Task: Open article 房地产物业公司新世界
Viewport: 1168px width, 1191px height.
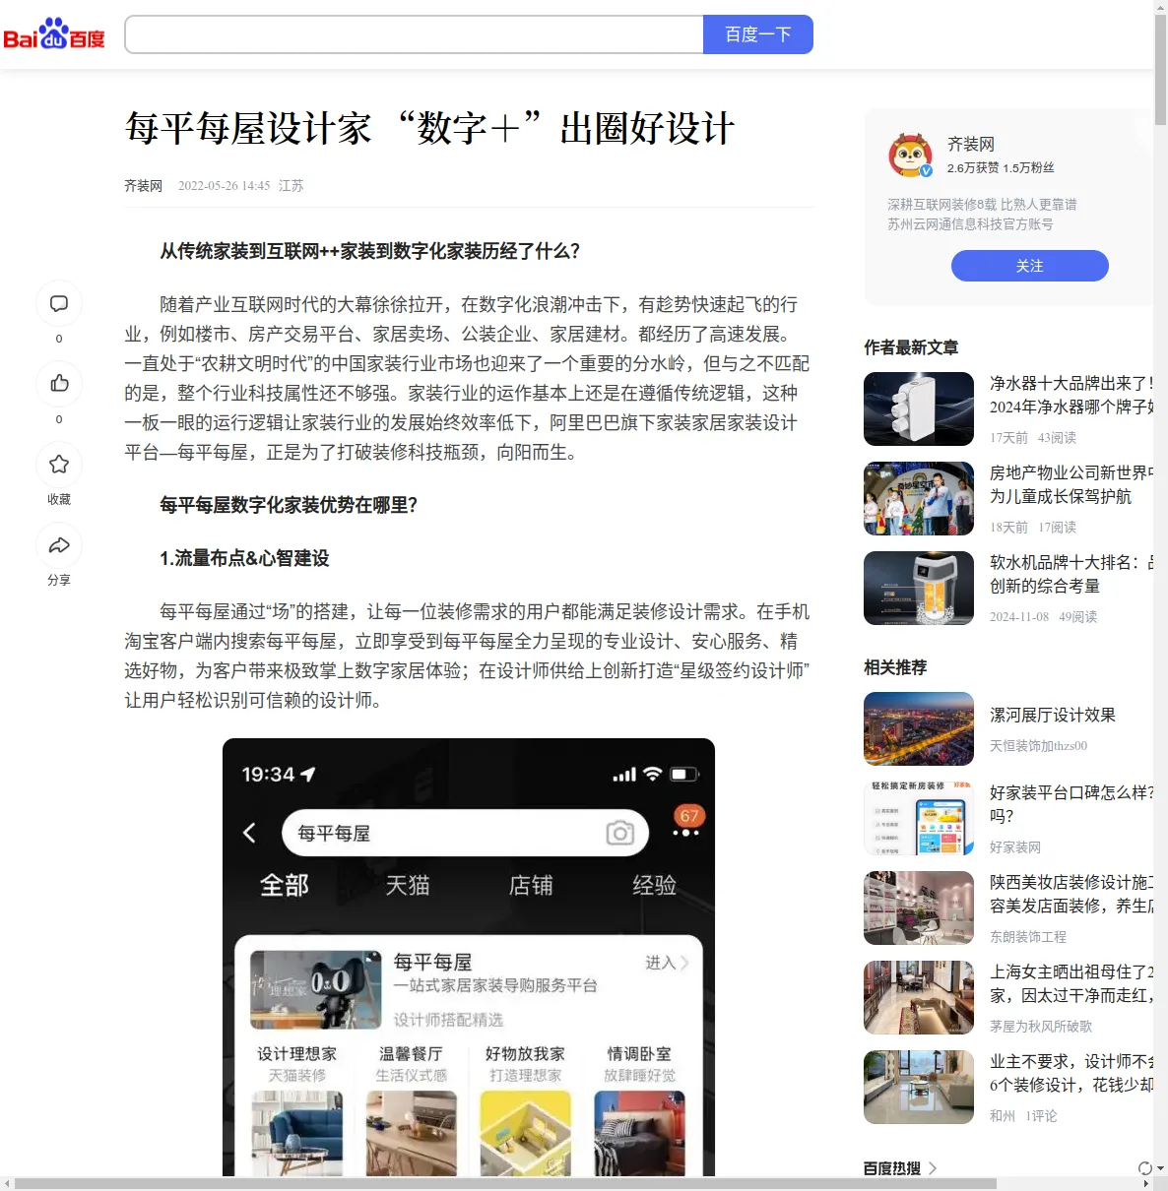Action: click(x=1071, y=484)
